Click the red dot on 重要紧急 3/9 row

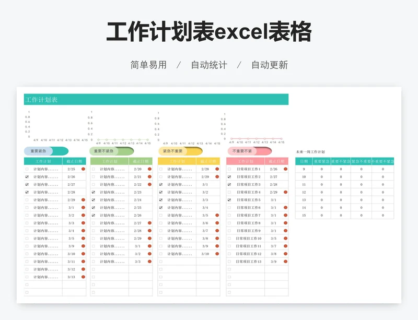coord(83,246)
